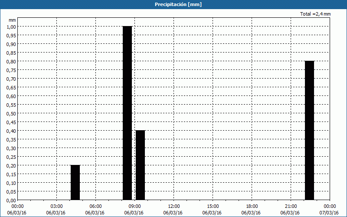Click the 0,05 y-axis value
This screenshot has height=217, width=347.
pyautogui.click(x=11, y=192)
